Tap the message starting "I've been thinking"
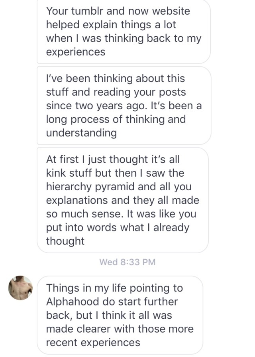Image resolution: width=255 pixels, height=357 pixels. [x=124, y=106]
